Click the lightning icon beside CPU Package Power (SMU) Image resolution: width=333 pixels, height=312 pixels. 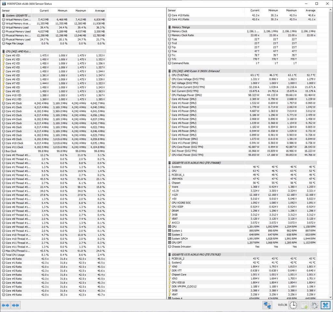[169, 95]
